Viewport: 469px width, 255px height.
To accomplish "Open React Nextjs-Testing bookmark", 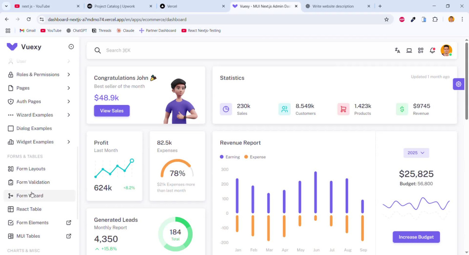I will coord(201,30).
